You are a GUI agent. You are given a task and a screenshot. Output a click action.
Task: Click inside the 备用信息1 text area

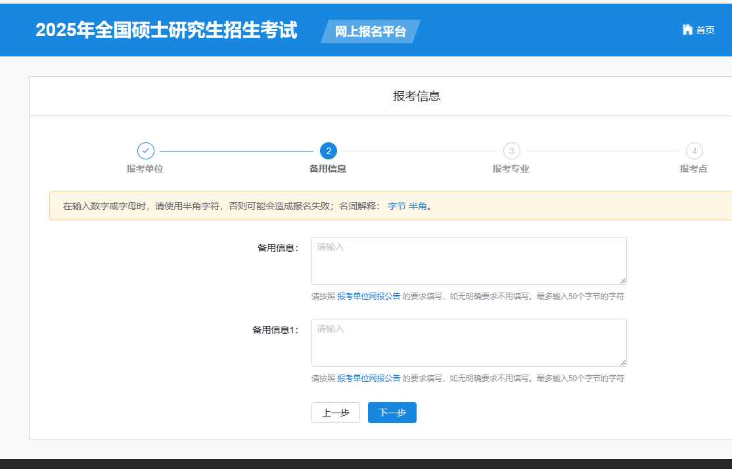(469, 342)
